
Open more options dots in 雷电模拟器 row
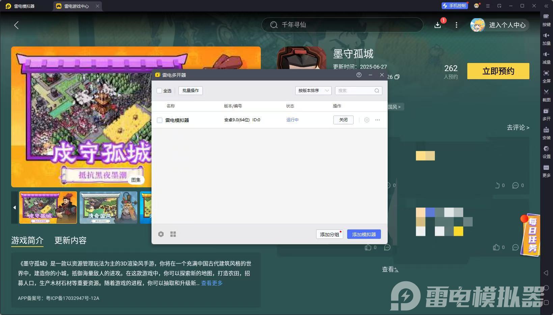coord(378,120)
